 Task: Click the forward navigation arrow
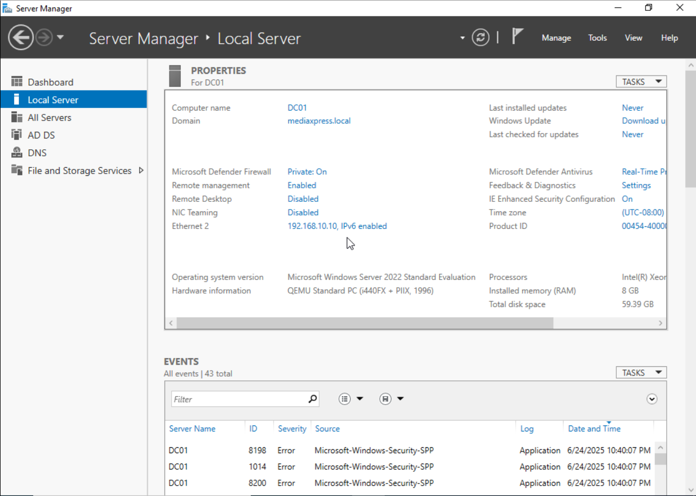tap(43, 37)
